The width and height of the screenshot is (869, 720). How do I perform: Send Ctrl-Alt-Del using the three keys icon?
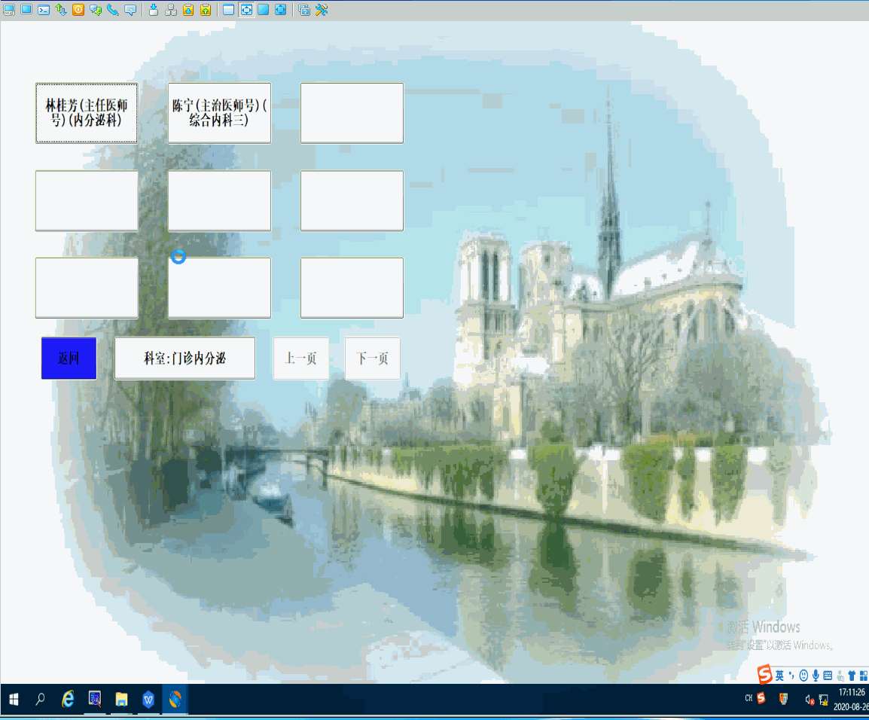171,10
